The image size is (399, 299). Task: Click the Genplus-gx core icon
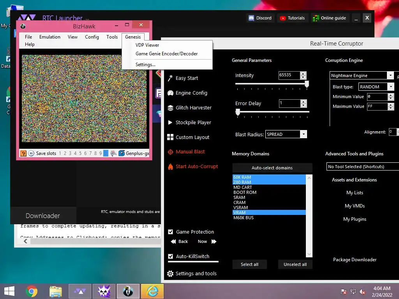122,153
